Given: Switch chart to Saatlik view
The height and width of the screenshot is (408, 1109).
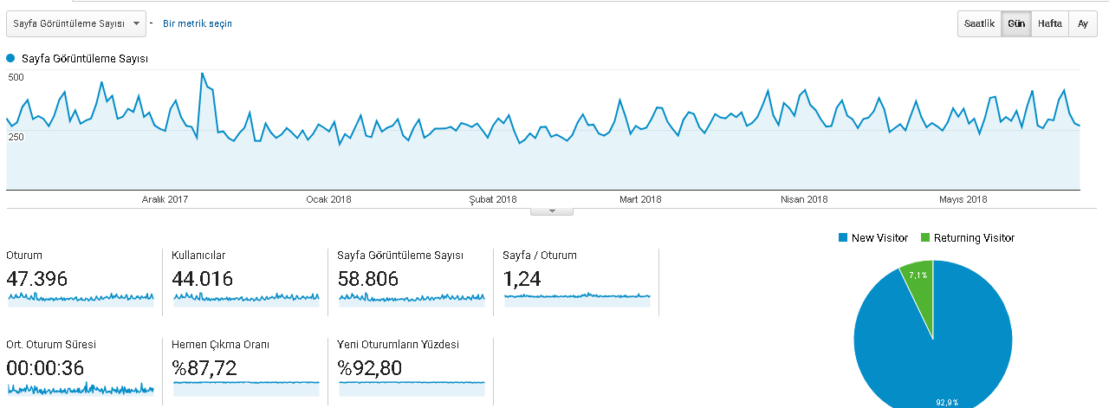Looking at the screenshot, I should (980, 23).
